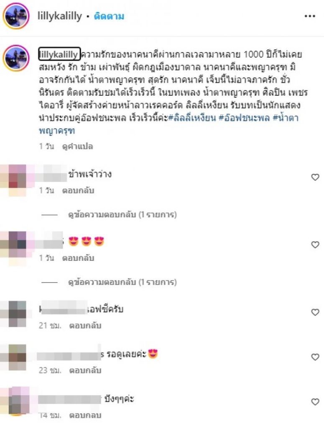Like the รอดูเลยค่ะ comment
Screen dimensions: 324x428
[x=315, y=357]
